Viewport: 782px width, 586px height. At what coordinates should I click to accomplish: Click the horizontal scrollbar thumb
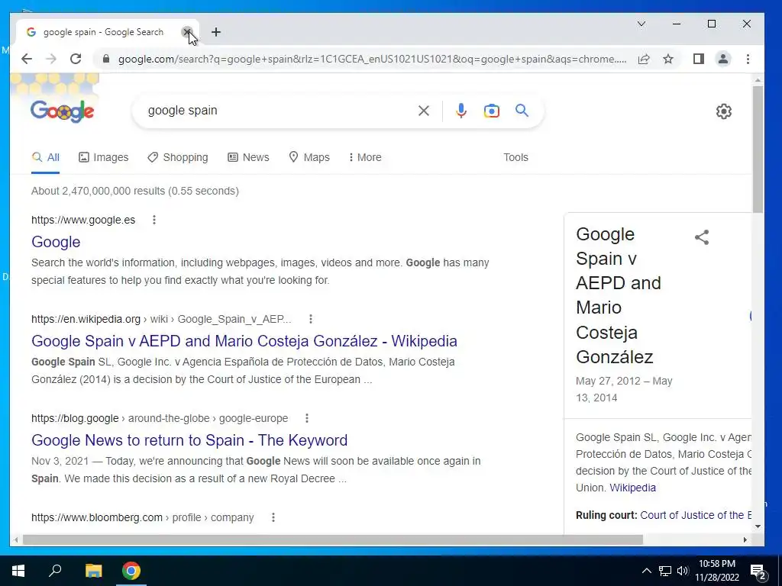[x=333, y=539]
